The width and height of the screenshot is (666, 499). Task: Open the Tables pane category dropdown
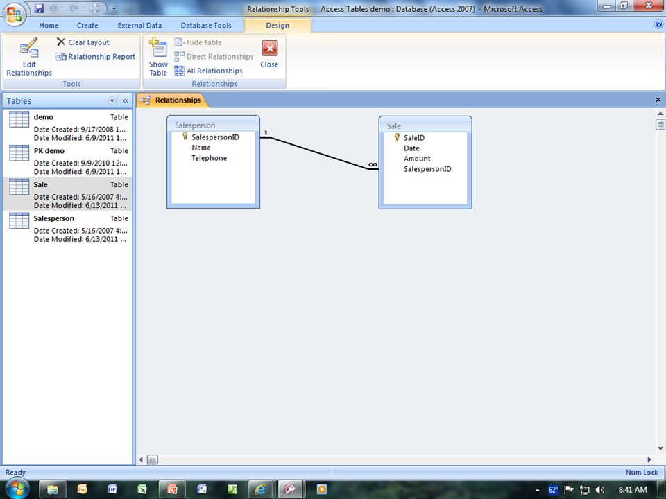[x=112, y=100]
